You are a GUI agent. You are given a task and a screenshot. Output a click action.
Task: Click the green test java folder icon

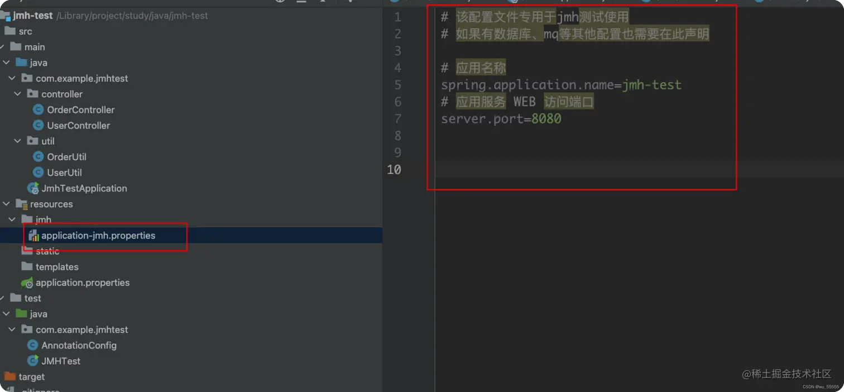[x=21, y=314]
